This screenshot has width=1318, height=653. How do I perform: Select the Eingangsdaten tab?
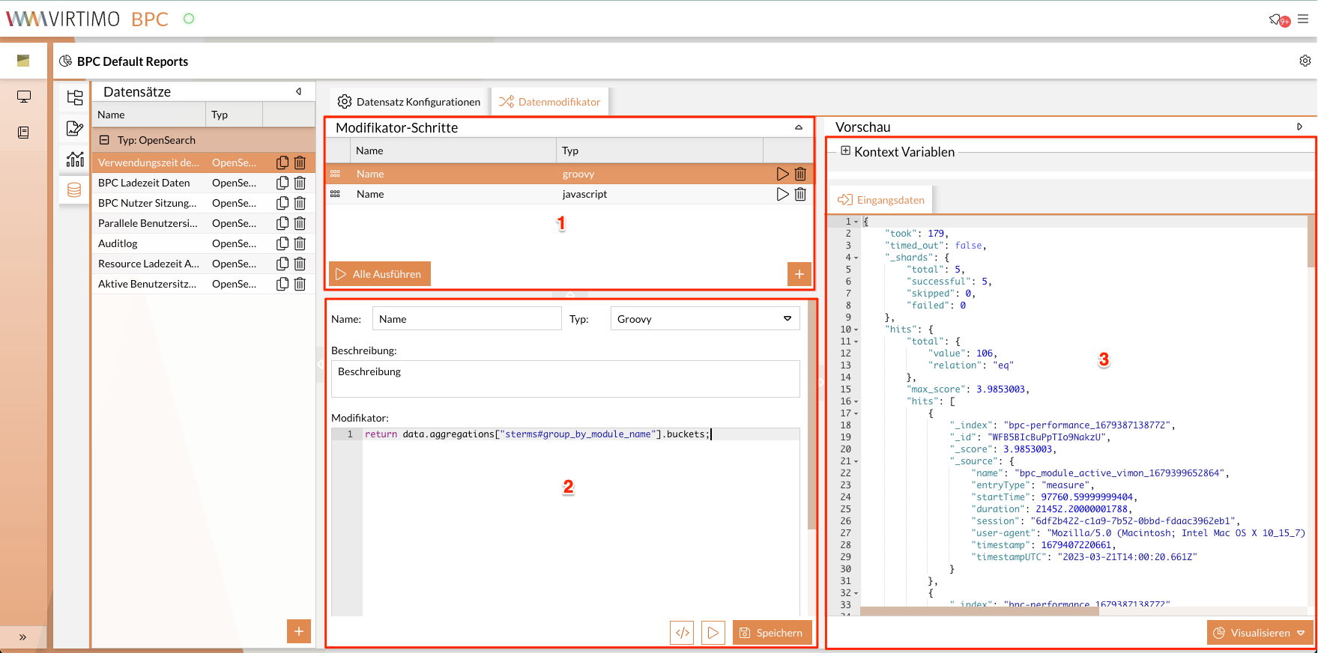point(881,200)
